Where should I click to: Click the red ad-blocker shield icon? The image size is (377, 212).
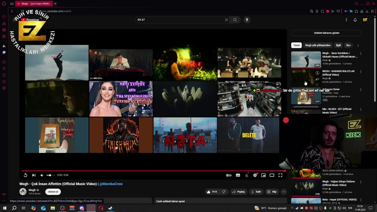328,11
